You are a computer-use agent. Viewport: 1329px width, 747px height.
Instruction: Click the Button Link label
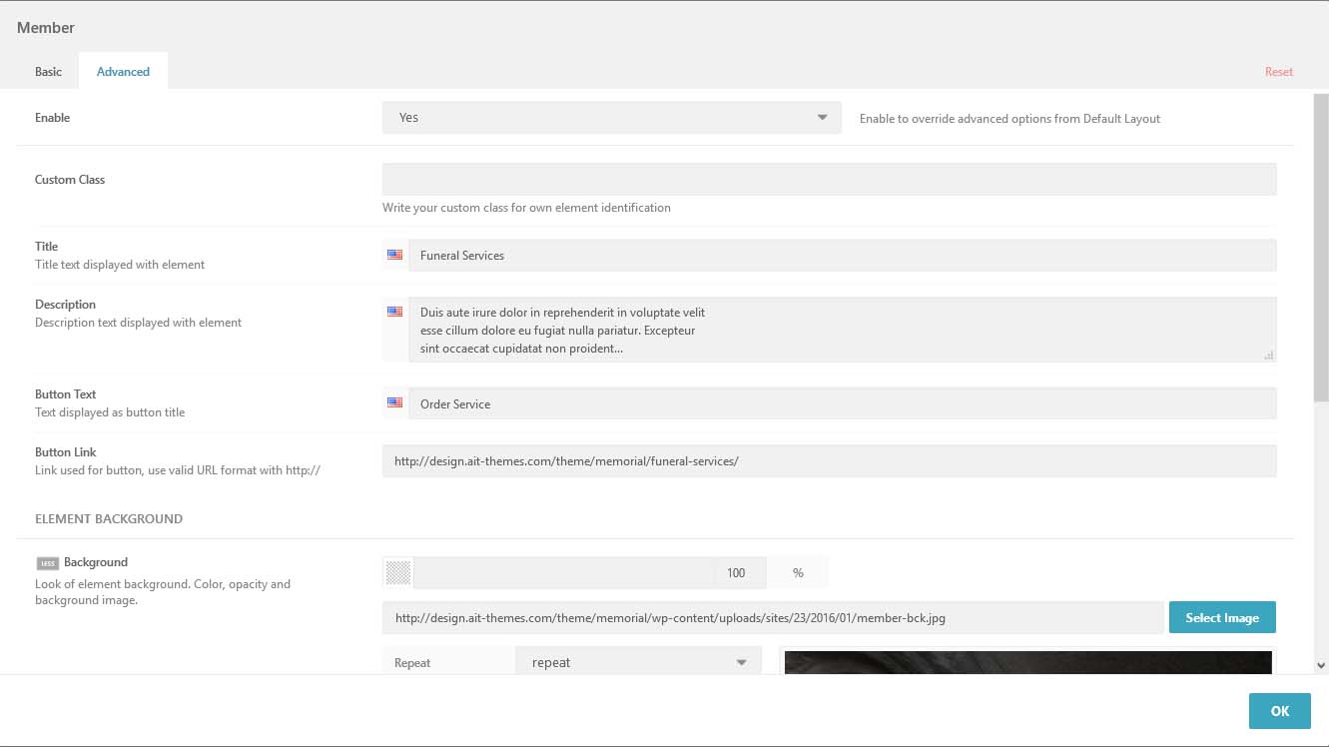pos(66,451)
